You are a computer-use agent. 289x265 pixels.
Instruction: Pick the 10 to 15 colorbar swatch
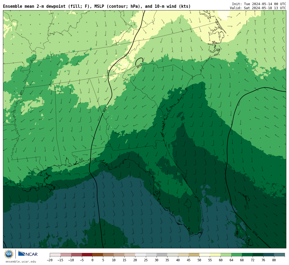(x=119, y=255)
